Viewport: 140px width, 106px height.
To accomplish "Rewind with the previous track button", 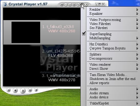I will coord(8,90).
